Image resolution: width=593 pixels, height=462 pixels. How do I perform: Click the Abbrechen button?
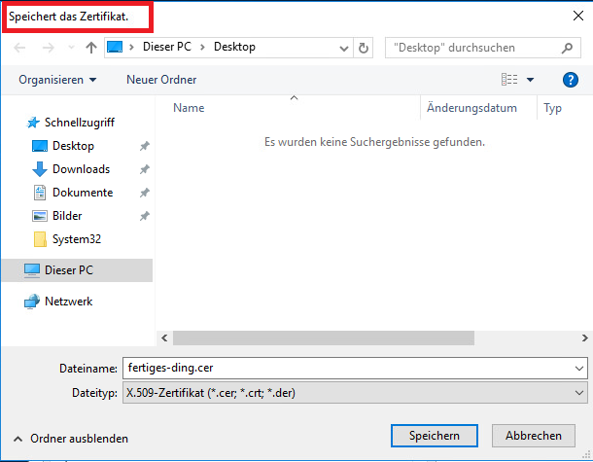(x=533, y=436)
